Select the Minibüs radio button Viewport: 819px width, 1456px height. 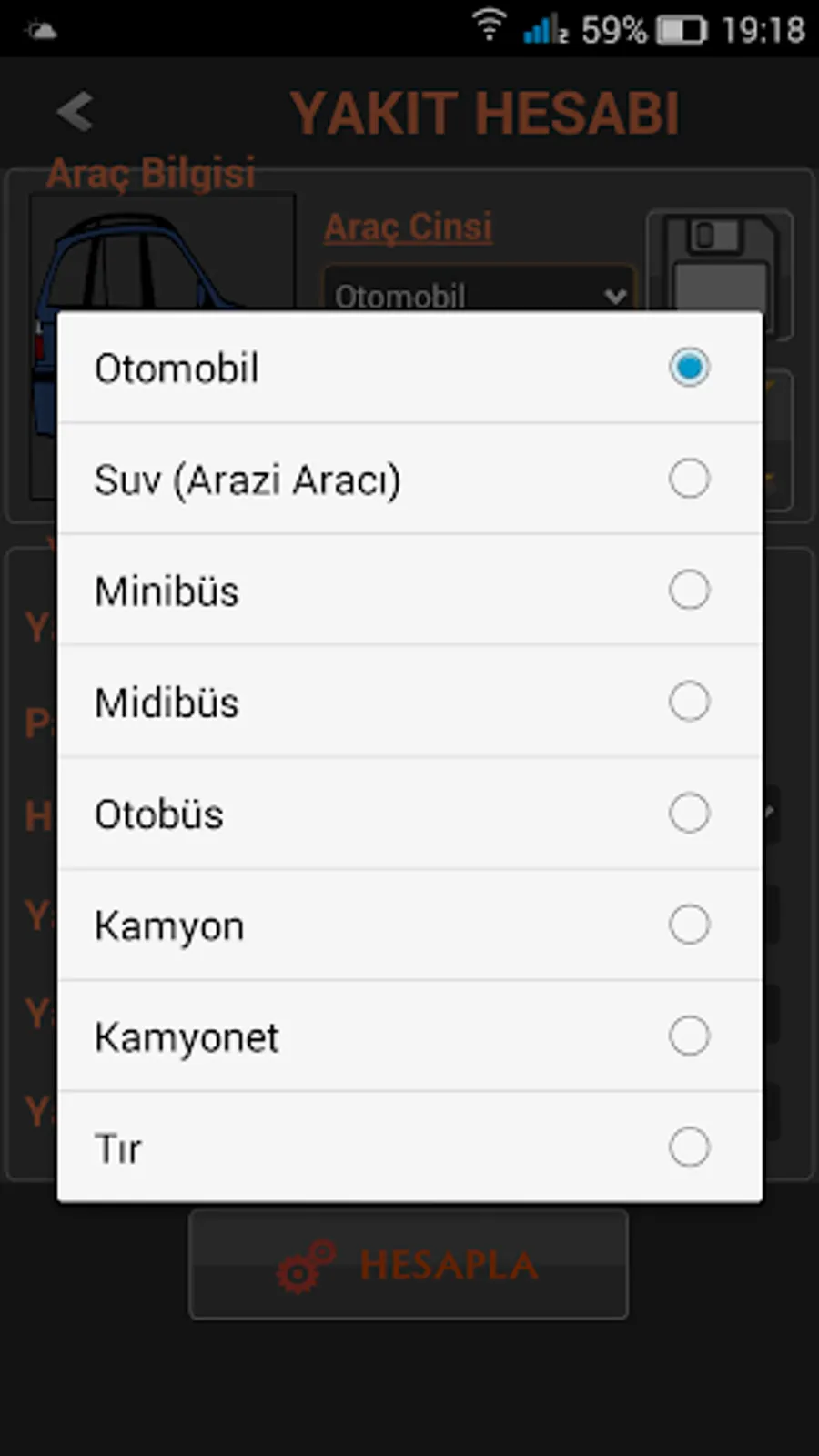pos(689,590)
